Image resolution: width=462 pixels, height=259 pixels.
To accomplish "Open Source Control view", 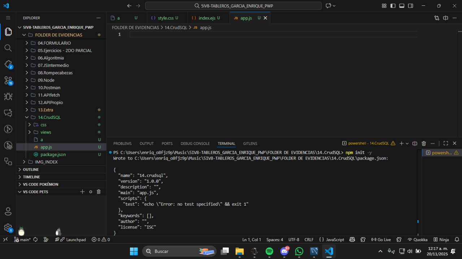I will pyautogui.click(x=8, y=80).
